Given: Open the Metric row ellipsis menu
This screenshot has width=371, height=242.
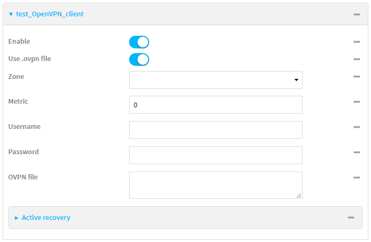Looking at the screenshot, I should 357,102.
